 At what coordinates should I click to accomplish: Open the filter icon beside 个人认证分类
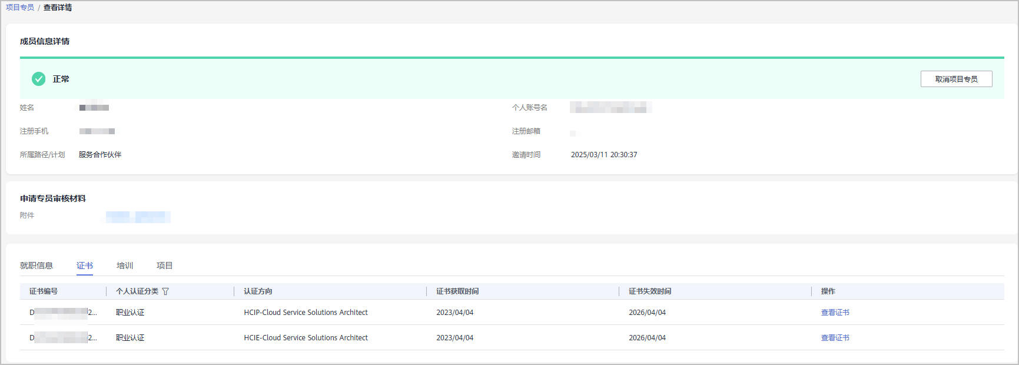(x=165, y=291)
